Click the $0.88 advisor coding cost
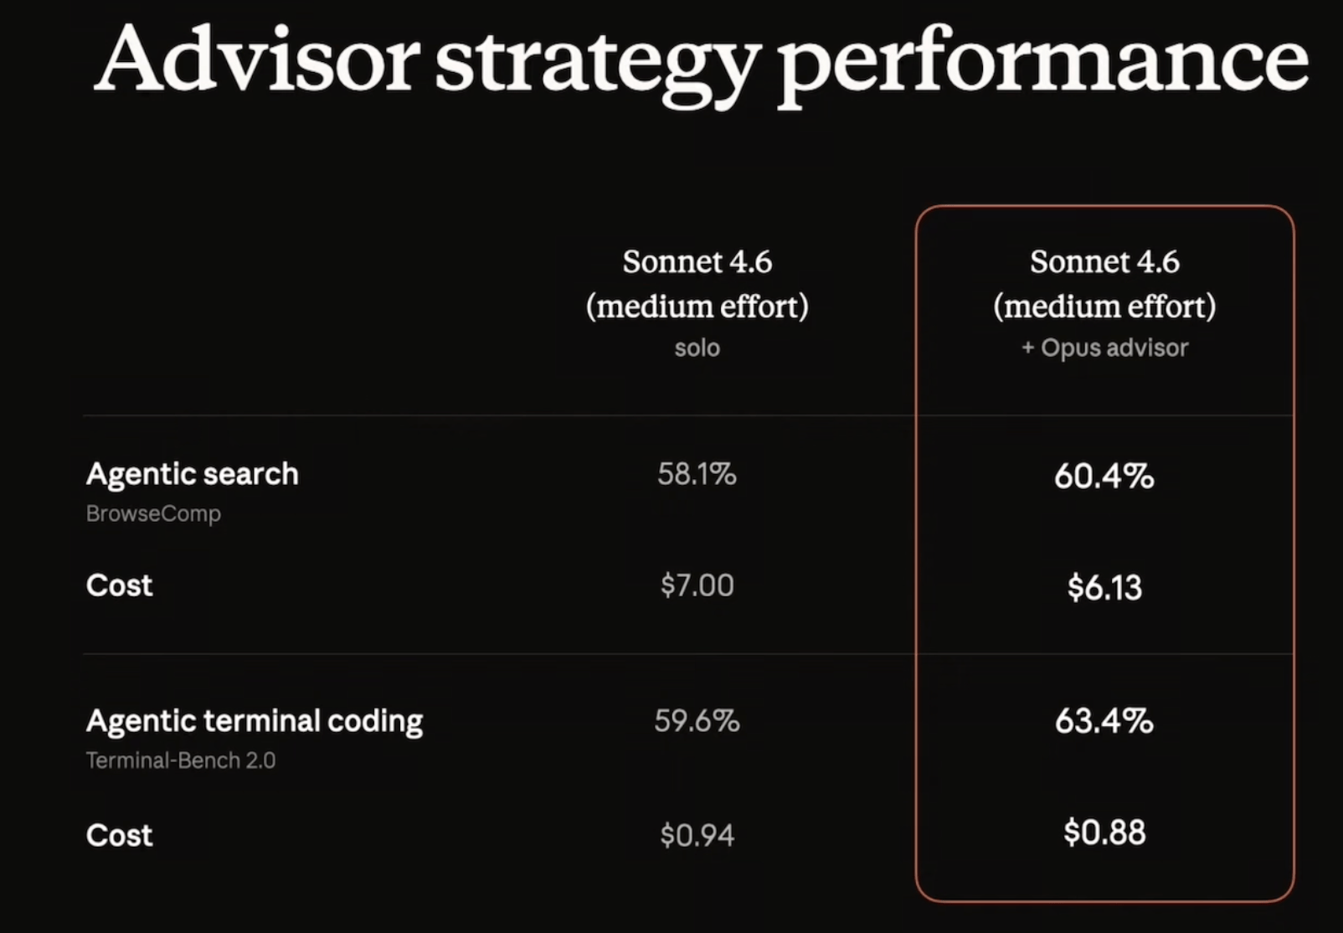Screen dimensions: 1343x933 1104,832
